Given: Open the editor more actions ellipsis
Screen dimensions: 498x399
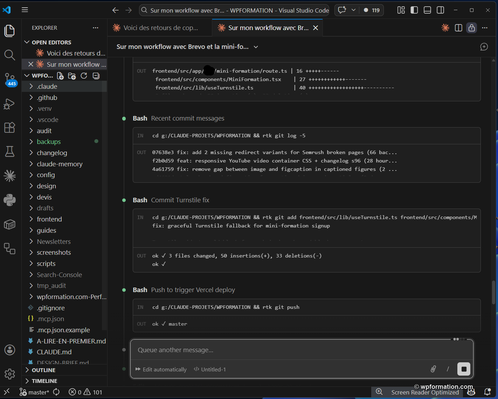Looking at the screenshot, I should [x=485, y=28].
